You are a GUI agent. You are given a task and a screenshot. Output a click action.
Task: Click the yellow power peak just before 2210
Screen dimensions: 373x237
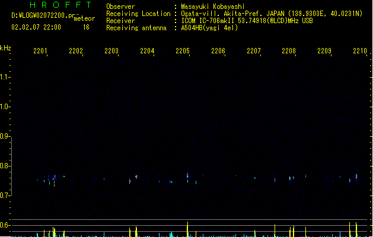[356, 229]
